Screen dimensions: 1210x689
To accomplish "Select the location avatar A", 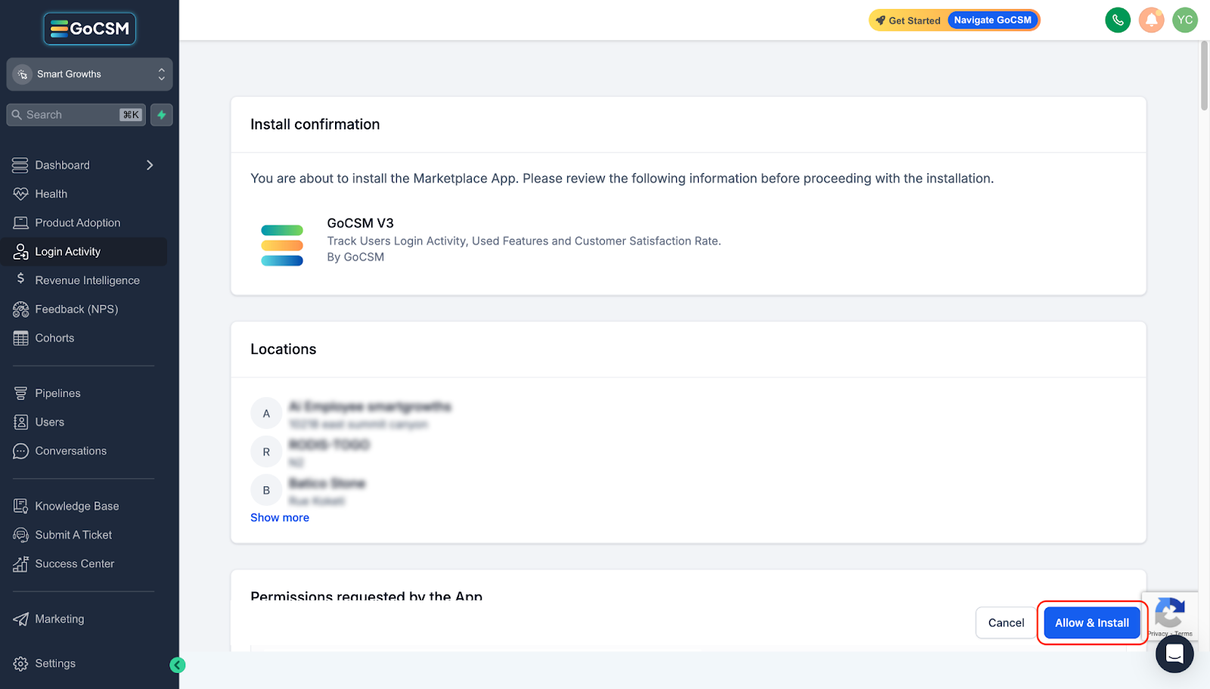I will (x=266, y=414).
